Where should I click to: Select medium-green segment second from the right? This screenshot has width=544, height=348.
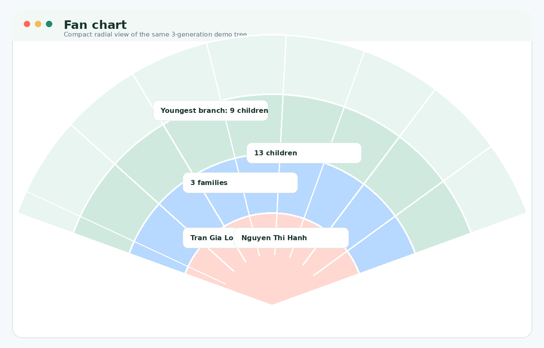click(404, 176)
